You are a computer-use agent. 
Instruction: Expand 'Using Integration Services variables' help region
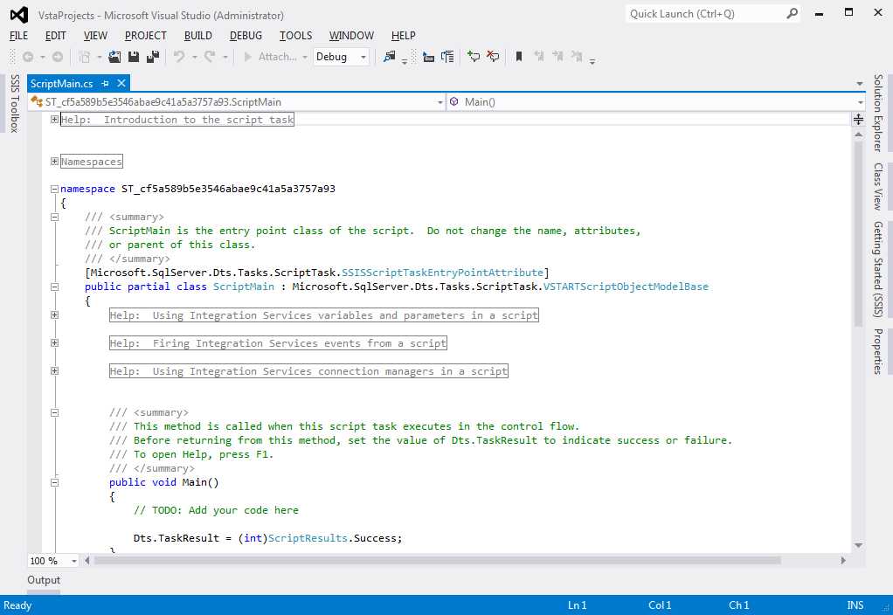pyautogui.click(x=54, y=314)
